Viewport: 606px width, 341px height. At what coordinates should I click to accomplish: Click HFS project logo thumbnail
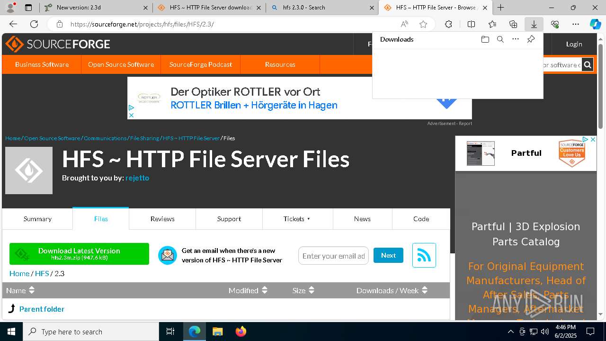(x=29, y=170)
